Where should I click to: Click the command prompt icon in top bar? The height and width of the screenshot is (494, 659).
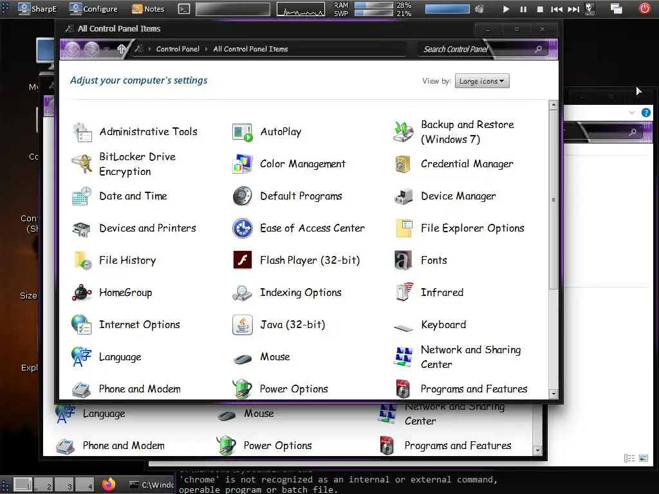click(183, 9)
